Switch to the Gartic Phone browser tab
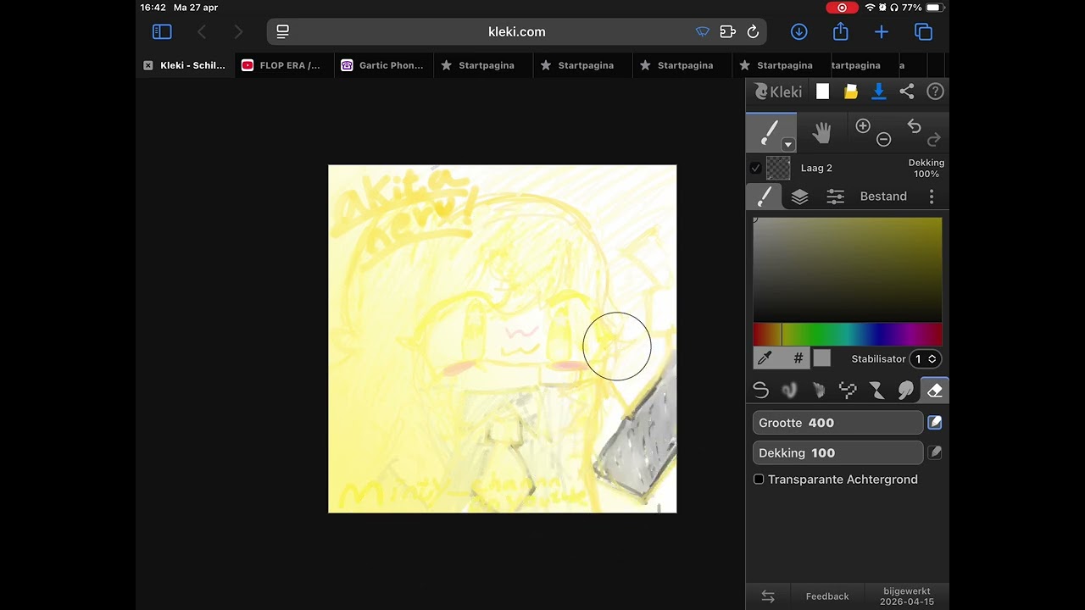1085x610 pixels. click(x=382, y=65)
